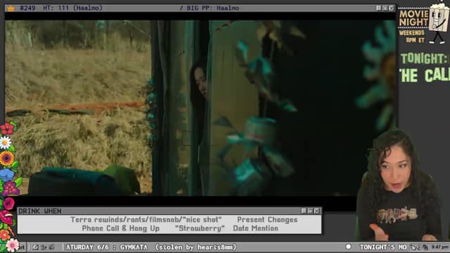Click the 'Phone Call & Hang Up' drink rule

click(x=120, y=228)
